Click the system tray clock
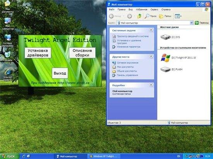Screen dimensions: 213x159 208,156
